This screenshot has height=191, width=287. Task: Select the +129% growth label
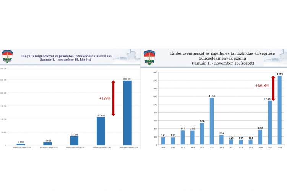(105, 98)
